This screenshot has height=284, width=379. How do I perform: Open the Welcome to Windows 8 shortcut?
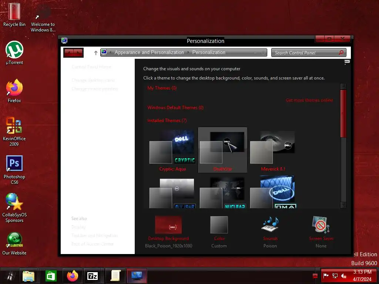[43, 17]
